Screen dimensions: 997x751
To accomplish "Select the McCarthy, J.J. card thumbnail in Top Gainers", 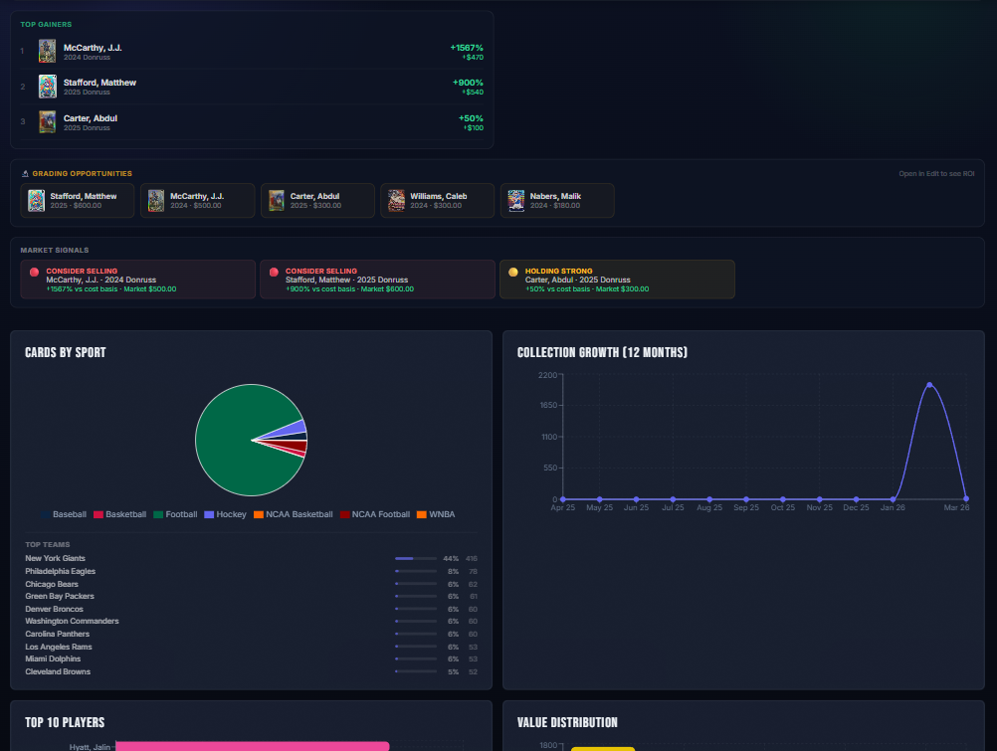I will [47, 50].
